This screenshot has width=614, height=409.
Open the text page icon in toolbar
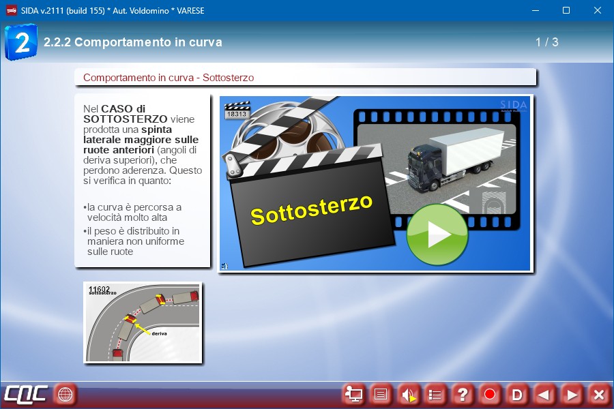click(x=381, y=394)
